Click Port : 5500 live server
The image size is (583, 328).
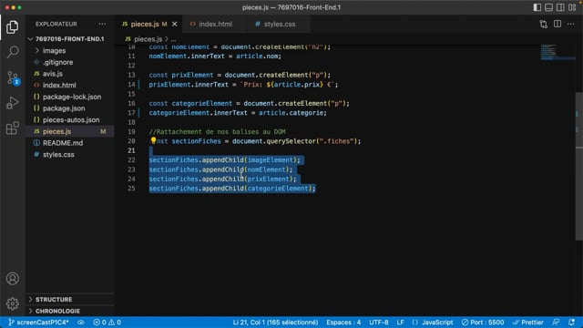pos(483,322)
